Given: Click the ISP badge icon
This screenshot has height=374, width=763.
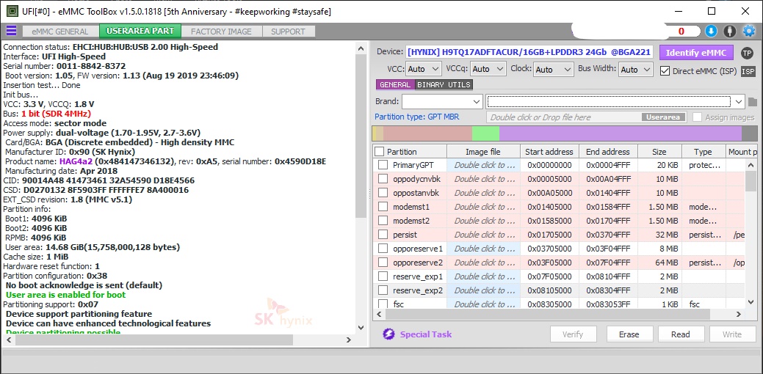Looking at the screenshot, I should pos(748,71).
